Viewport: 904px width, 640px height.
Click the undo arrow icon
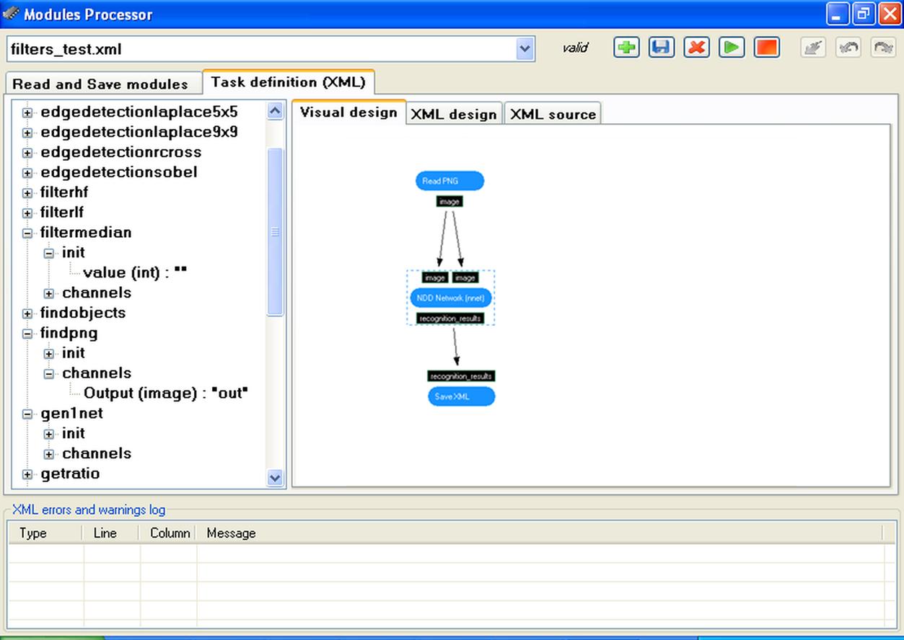pos(848,48)
